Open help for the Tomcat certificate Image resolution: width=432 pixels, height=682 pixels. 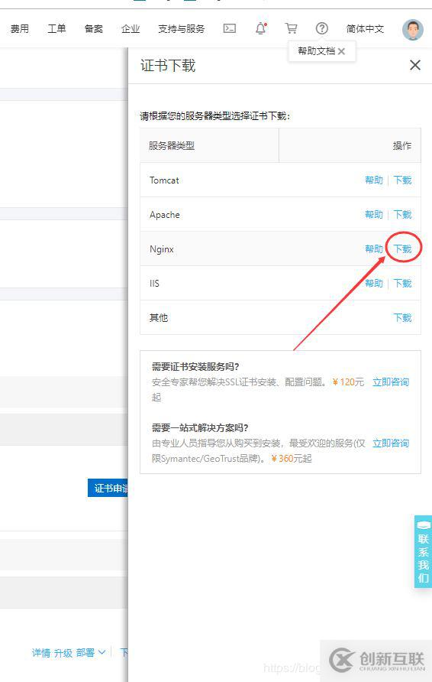[x=374, y=180]
